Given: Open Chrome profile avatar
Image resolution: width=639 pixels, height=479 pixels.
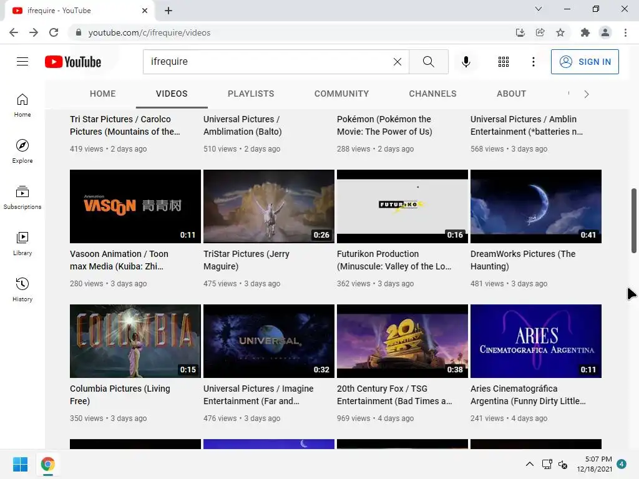Looking at the screenshot, I should pyautogui.click(x=605, y=32).
